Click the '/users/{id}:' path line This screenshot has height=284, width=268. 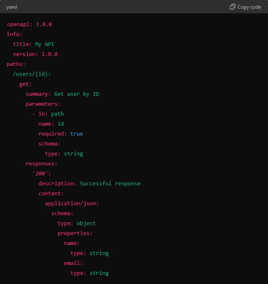(32, 74)
